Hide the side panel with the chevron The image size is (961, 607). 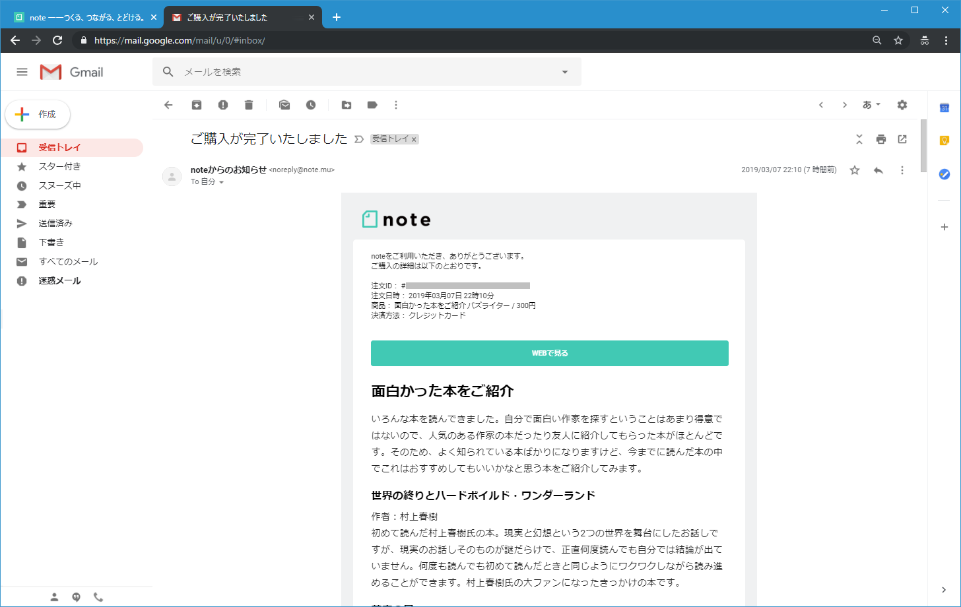(x=944, y=590)
